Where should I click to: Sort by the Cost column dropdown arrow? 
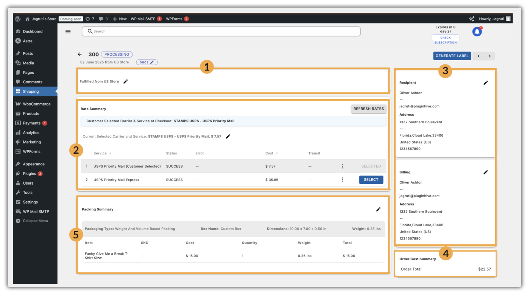point(277,153)
